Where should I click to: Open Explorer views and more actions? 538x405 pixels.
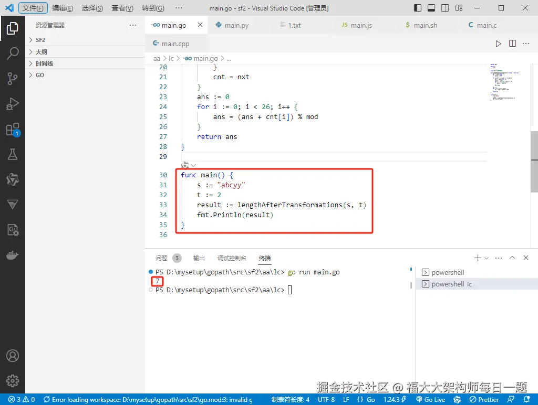pyautogui.click(x=133, y=25)
